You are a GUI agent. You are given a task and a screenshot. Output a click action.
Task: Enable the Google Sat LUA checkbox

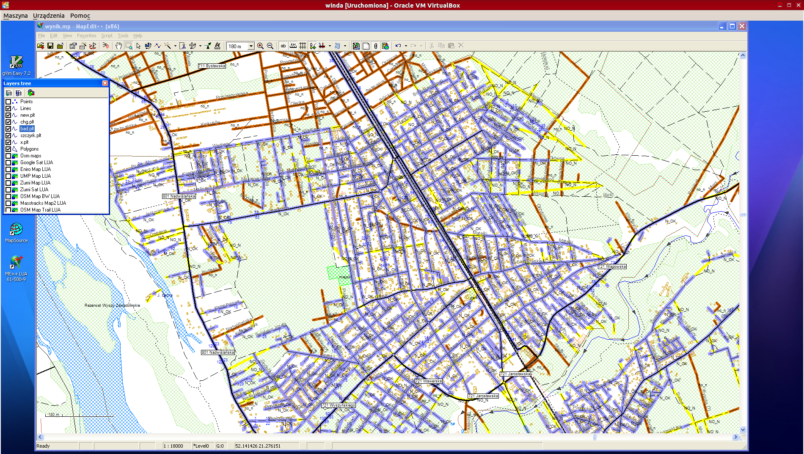[x=8, y=162]
